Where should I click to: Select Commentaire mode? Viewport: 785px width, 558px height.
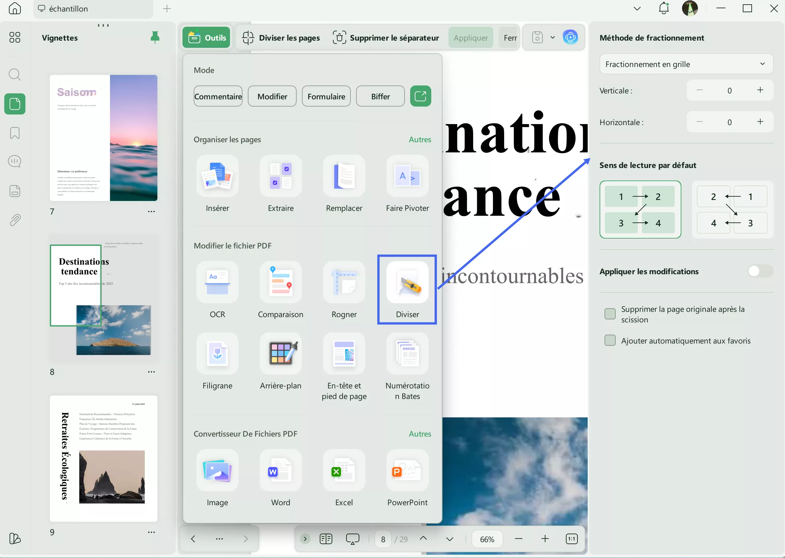pos(218,96)
